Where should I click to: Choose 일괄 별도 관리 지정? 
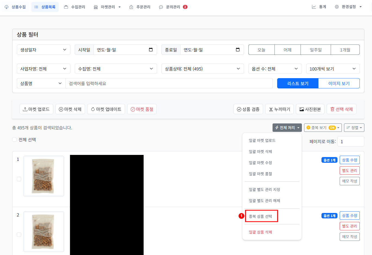272,189
